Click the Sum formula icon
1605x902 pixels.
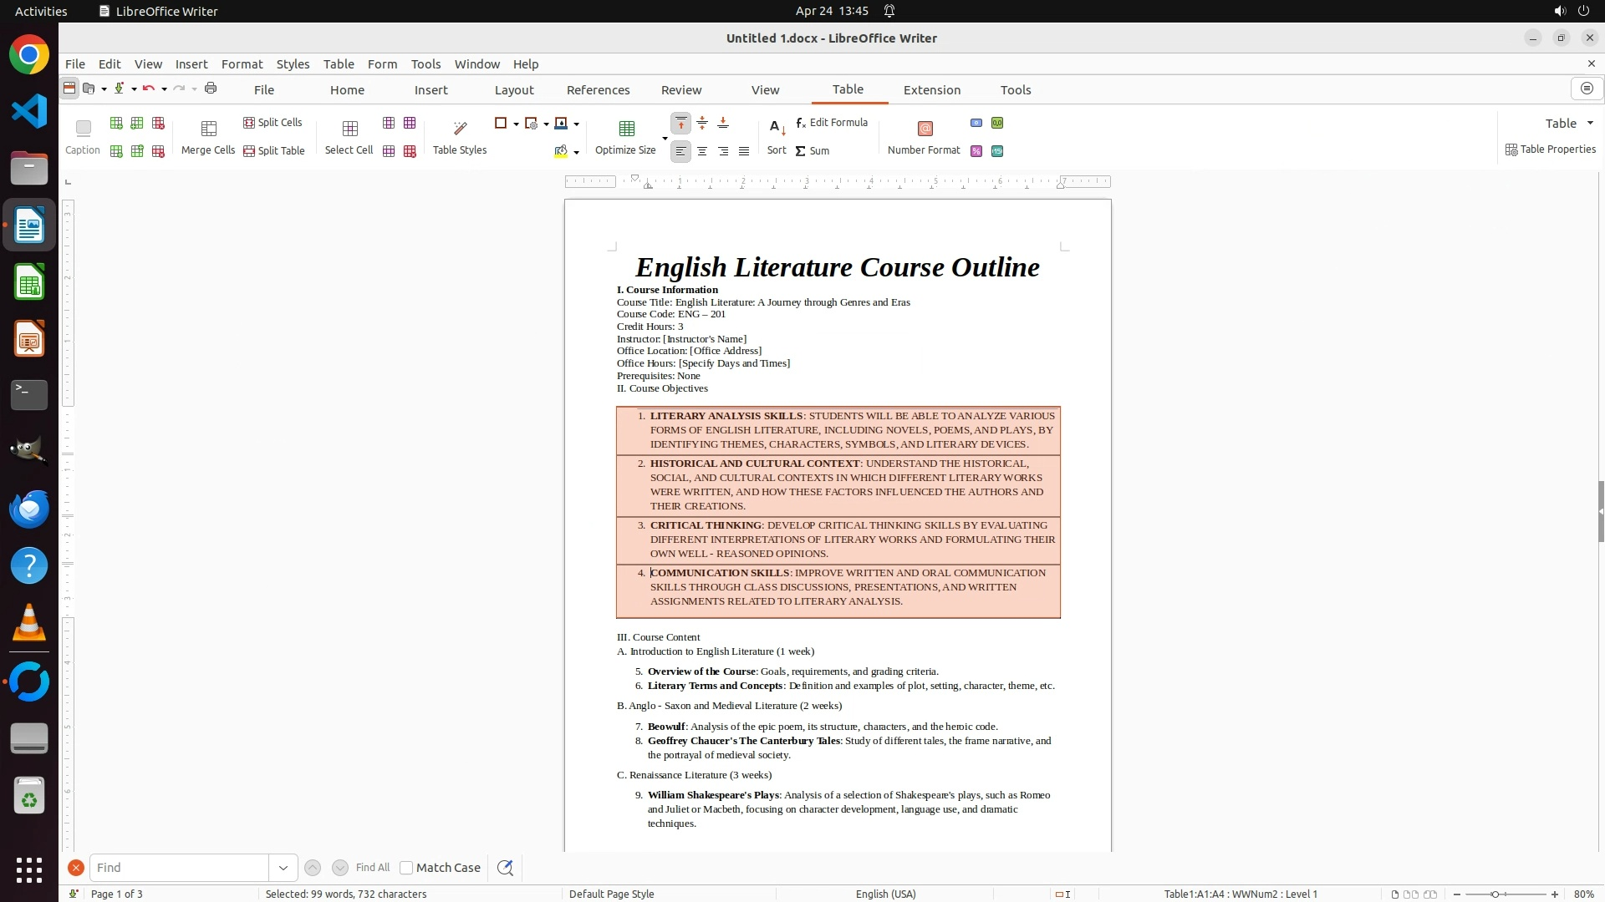click(801, 151)
